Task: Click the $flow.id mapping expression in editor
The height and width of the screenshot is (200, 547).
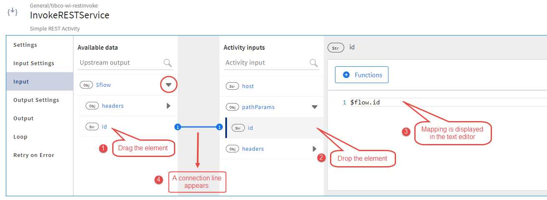Action: [x=365, y=102]
